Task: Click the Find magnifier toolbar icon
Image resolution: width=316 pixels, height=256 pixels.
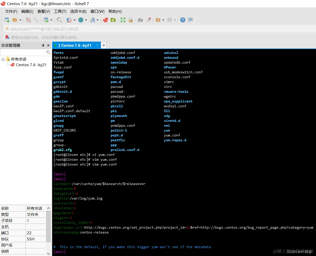Action: (x=59, y=20)
